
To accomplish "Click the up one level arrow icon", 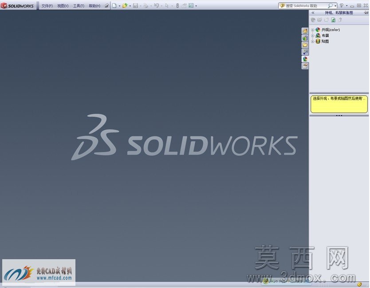I will (340, 20).
